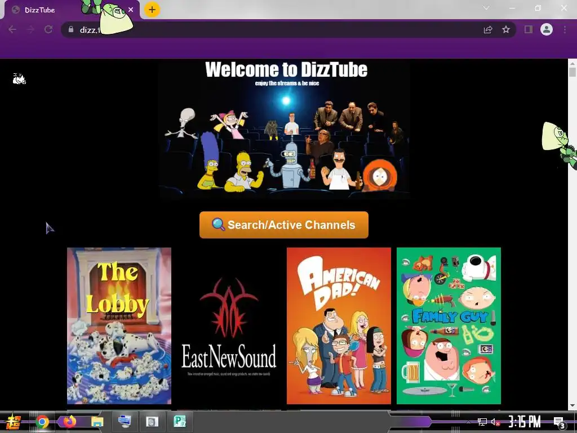Open the browser three-dot menu
Viewport: 577px width, 433px height.
tap(565, 29)
